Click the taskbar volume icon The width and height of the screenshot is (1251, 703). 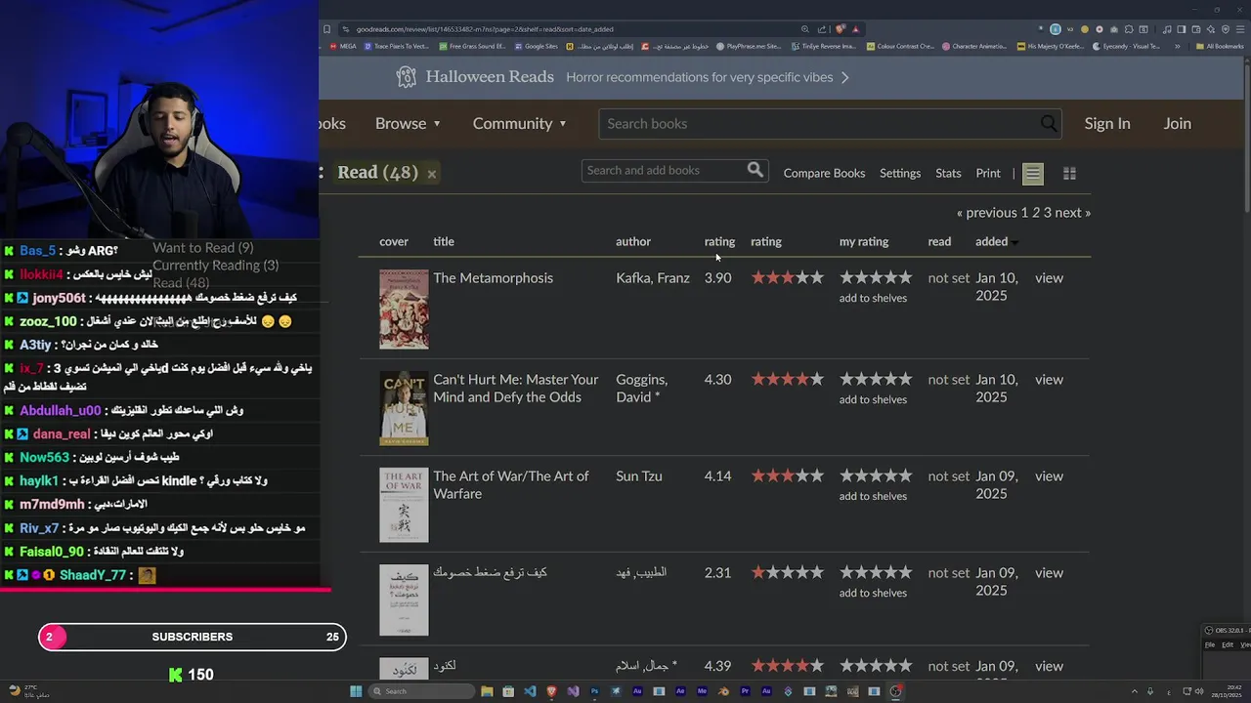pos(1199,691)
